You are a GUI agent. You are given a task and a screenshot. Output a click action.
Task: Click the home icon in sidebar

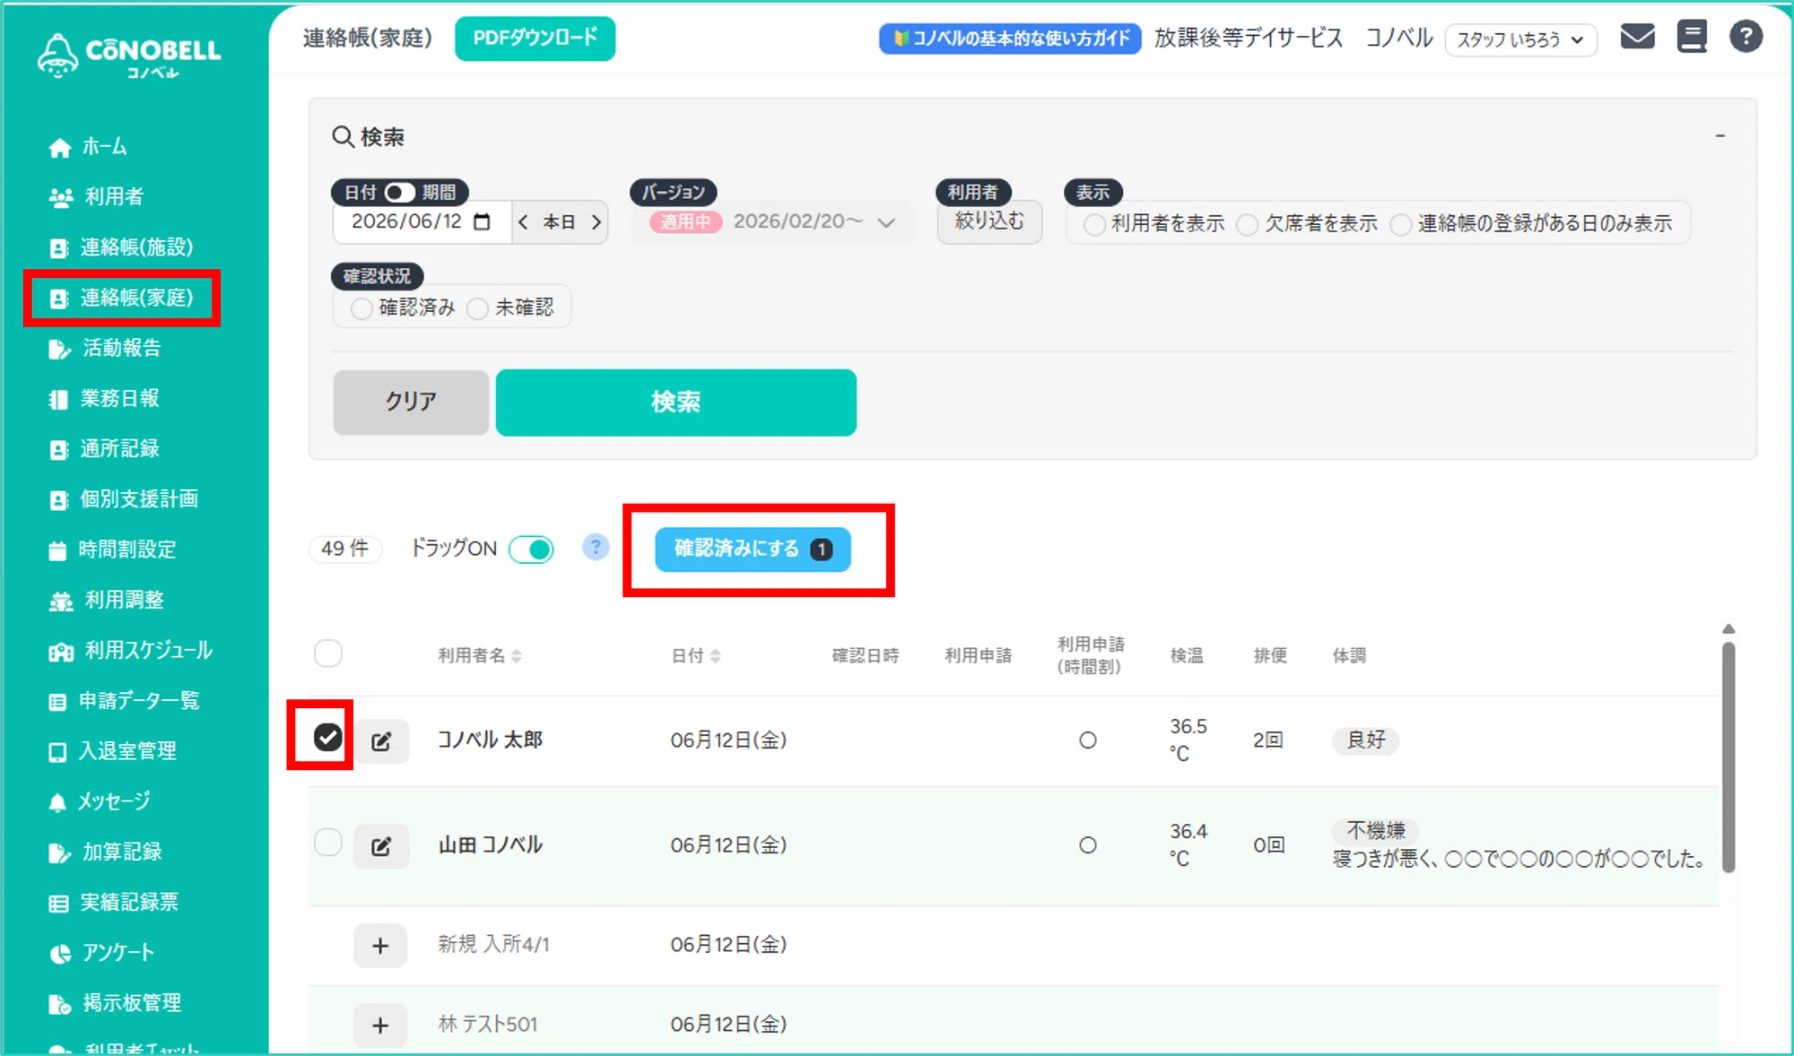click(60, 147)
